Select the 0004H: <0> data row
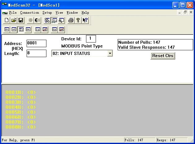Image resolution: width=195 pixels, height=144 pixels. 21,107
